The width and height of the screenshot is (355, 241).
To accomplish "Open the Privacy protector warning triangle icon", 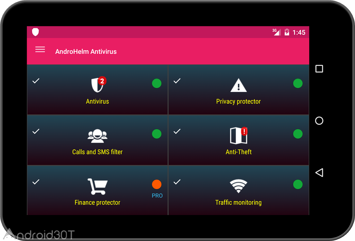I will pyautogui.click(x=239, y=85).
